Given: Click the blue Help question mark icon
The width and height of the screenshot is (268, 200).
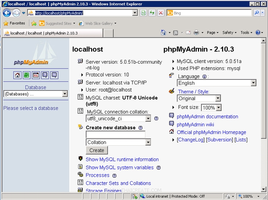Looking at the screenshot, I should (x=258, y=32).
